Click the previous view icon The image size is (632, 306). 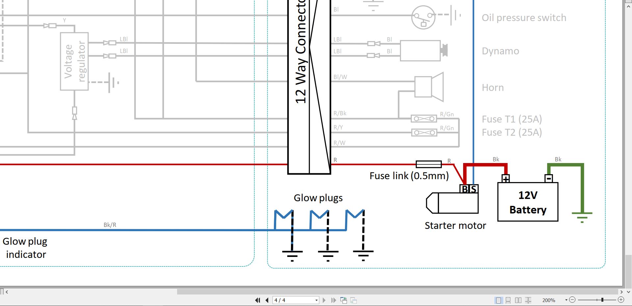(344, 300)
